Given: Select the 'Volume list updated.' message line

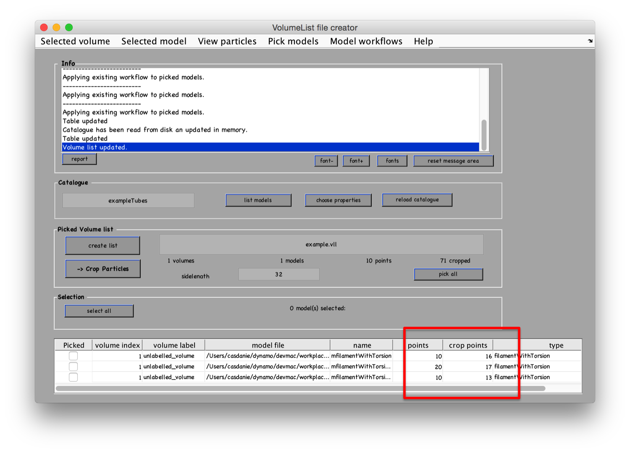Looking at the screenshot, I should pyautogui.click(x=270, y=147).
